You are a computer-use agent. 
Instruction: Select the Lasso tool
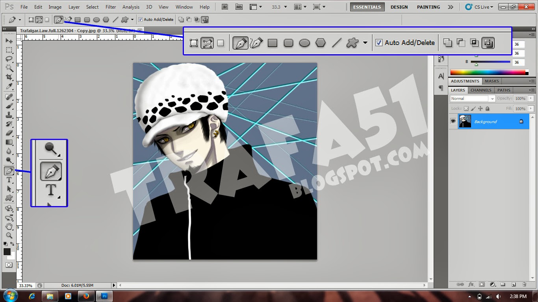tap(9, 59)
